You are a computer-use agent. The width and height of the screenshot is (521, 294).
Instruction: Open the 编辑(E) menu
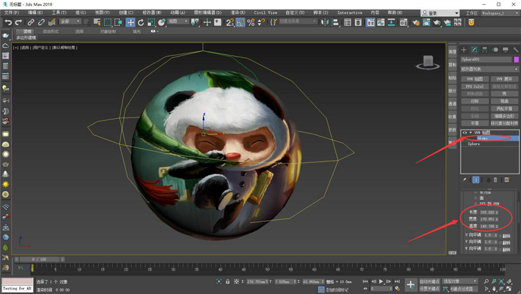[x=35, y=13]
